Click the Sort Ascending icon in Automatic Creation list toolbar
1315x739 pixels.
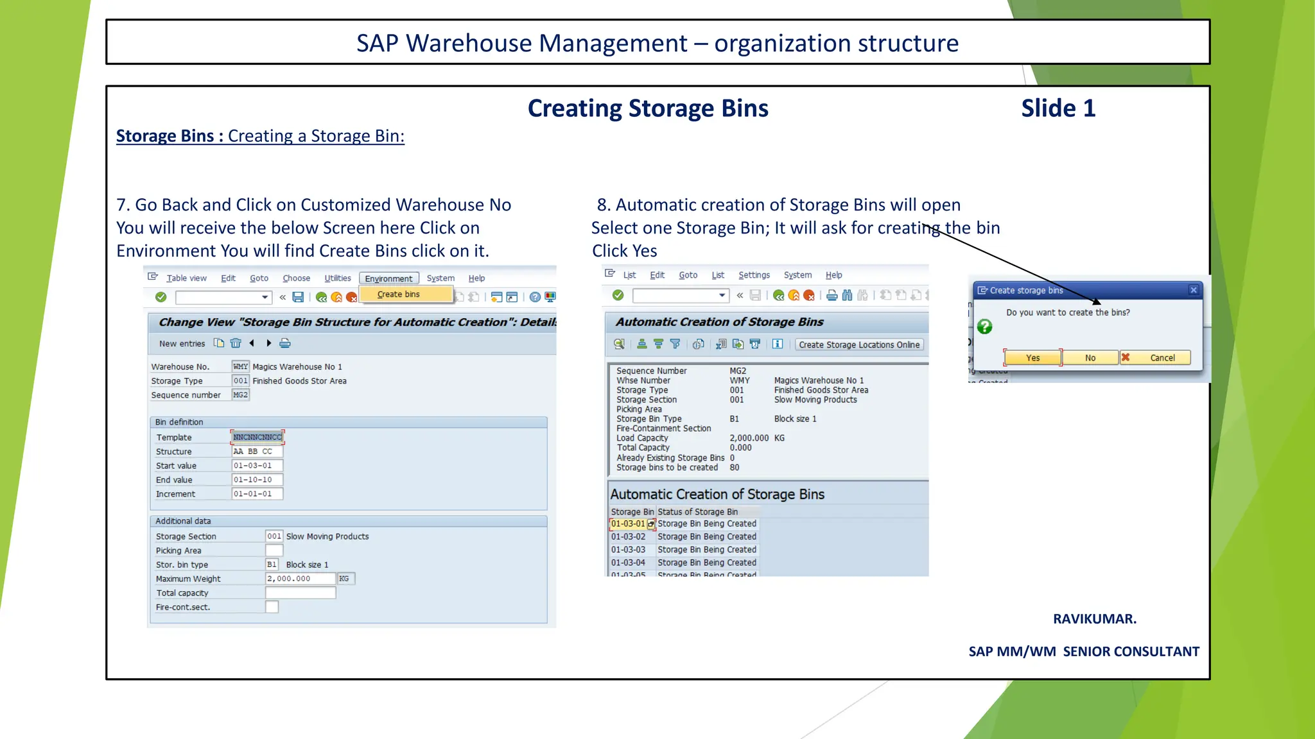coord(641,344)
